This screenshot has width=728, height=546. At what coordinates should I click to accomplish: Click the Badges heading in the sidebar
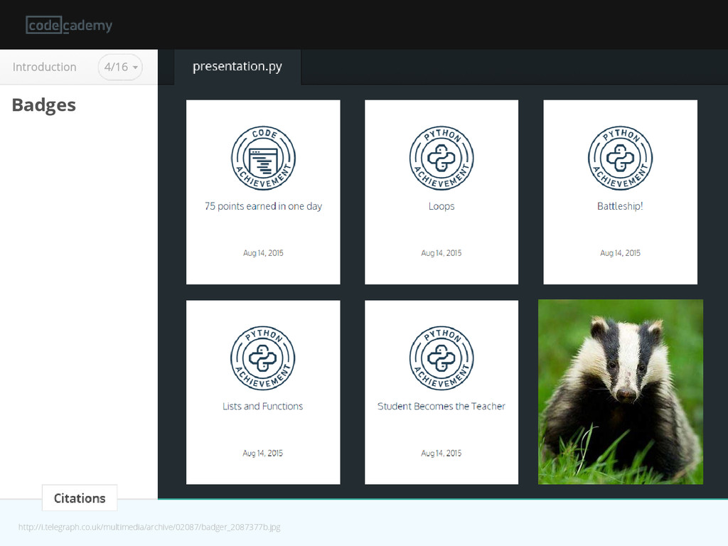(43, 105)
